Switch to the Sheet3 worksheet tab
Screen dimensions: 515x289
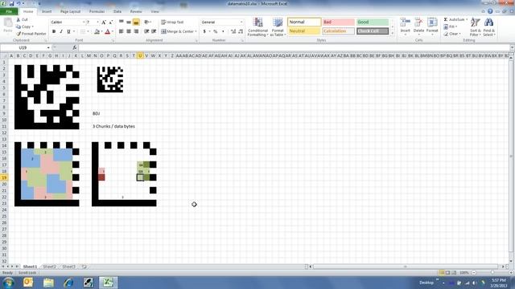coord(68,267)
